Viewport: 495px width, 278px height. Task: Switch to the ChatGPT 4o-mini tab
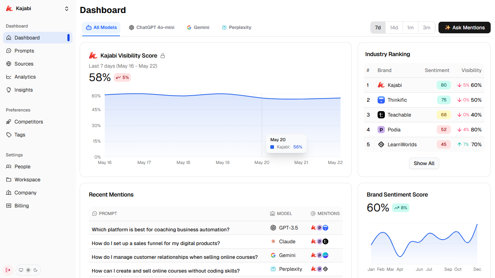[152, 28]
